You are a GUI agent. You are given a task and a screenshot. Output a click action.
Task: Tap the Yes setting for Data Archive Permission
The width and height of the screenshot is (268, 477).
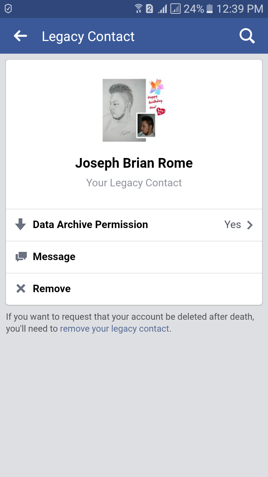(233, 224)
